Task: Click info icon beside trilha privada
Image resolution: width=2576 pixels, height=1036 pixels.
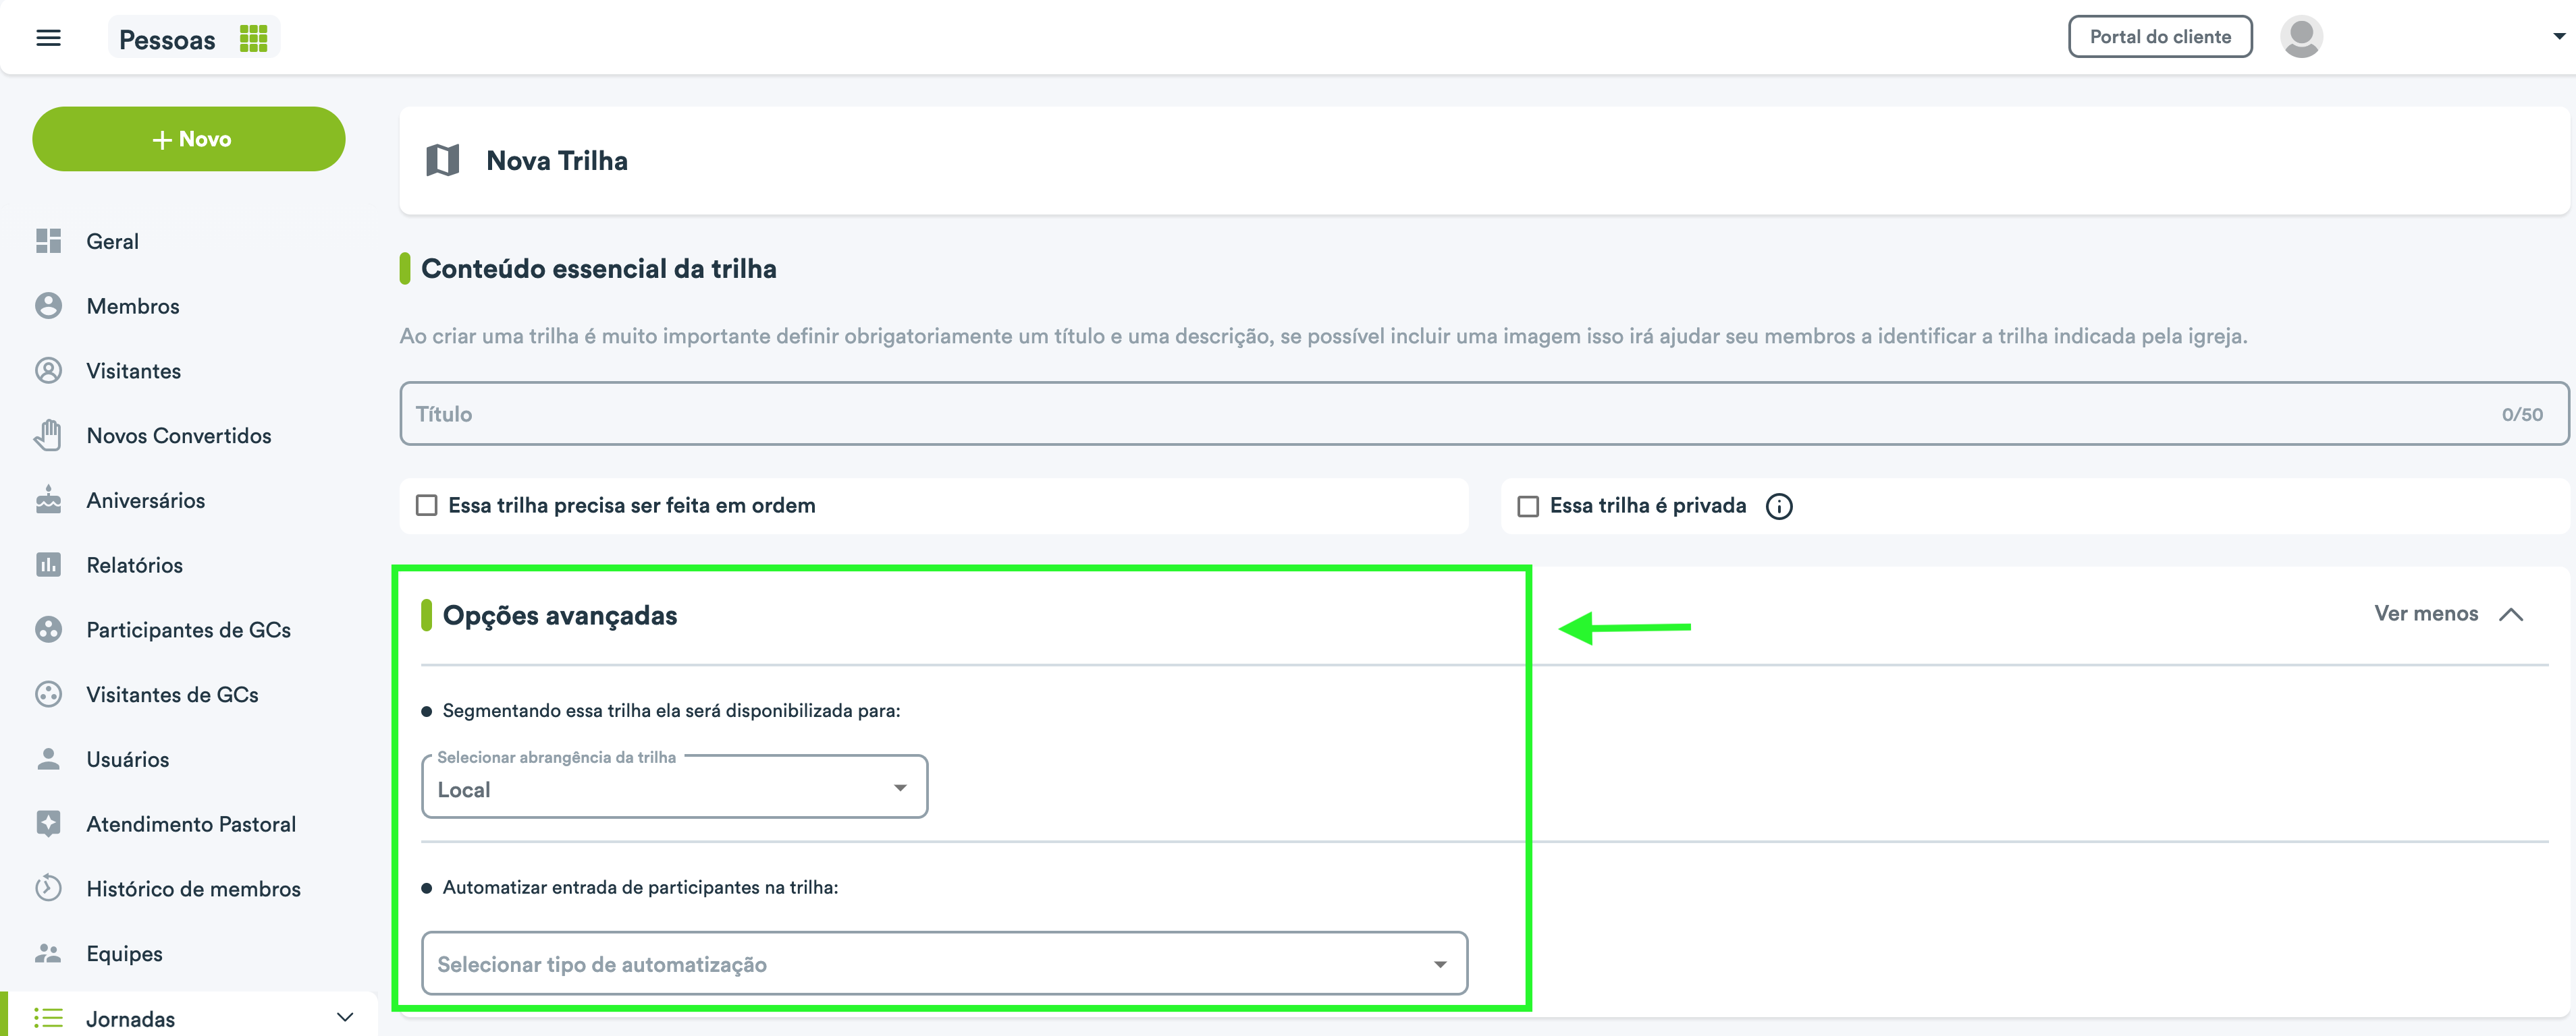Action: pyautogui.click(x=1779, y=507)
